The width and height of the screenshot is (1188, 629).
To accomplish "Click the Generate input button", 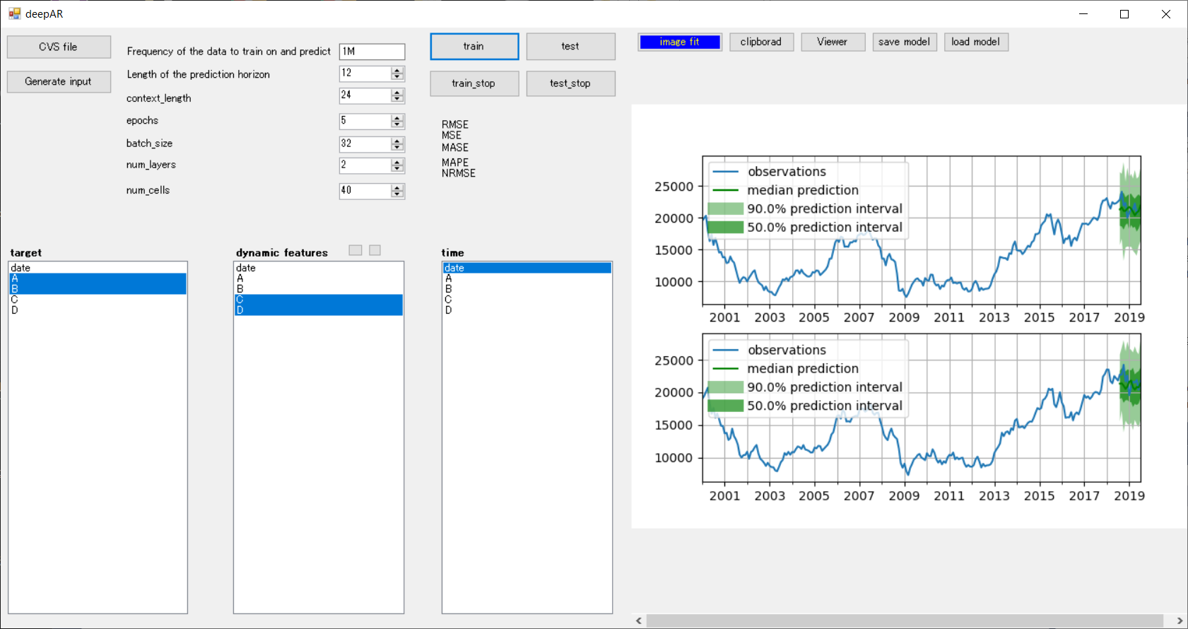I will point(59,81).
